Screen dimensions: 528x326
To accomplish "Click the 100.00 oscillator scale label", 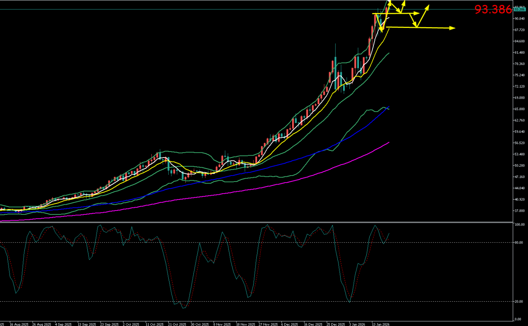I will pyautogui.click(x=519, y=225).
